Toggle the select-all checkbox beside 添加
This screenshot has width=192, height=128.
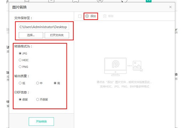[x=80, y=16]
